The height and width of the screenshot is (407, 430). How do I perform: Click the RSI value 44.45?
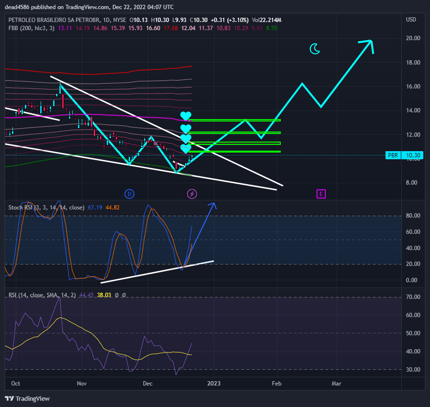coord(86,295)
